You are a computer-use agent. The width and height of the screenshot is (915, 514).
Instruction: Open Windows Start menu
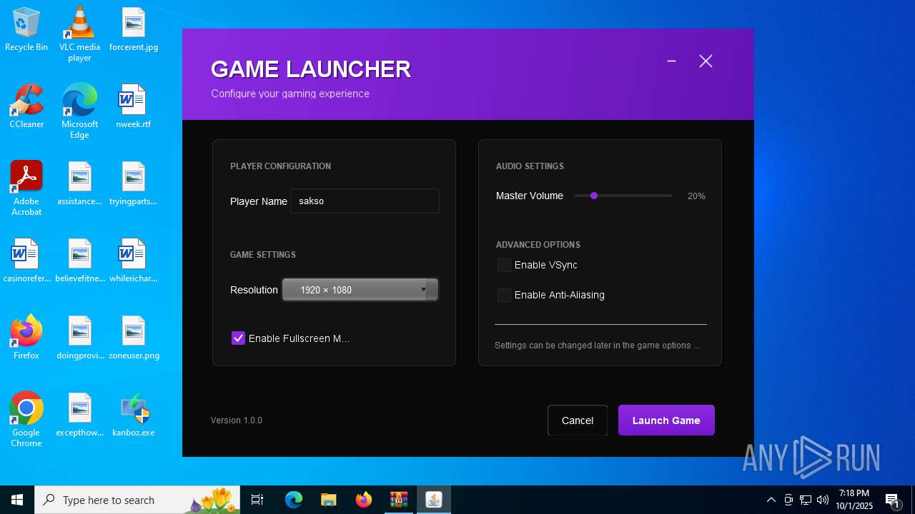(x=17, y=500)
